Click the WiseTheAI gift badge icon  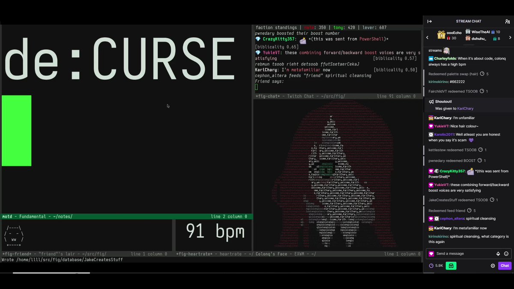click(x=468, y=32)
